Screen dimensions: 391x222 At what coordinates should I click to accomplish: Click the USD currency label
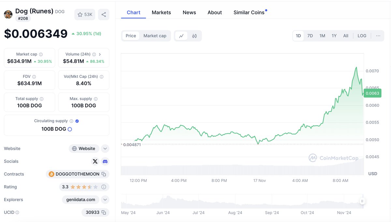coord(373,173)
